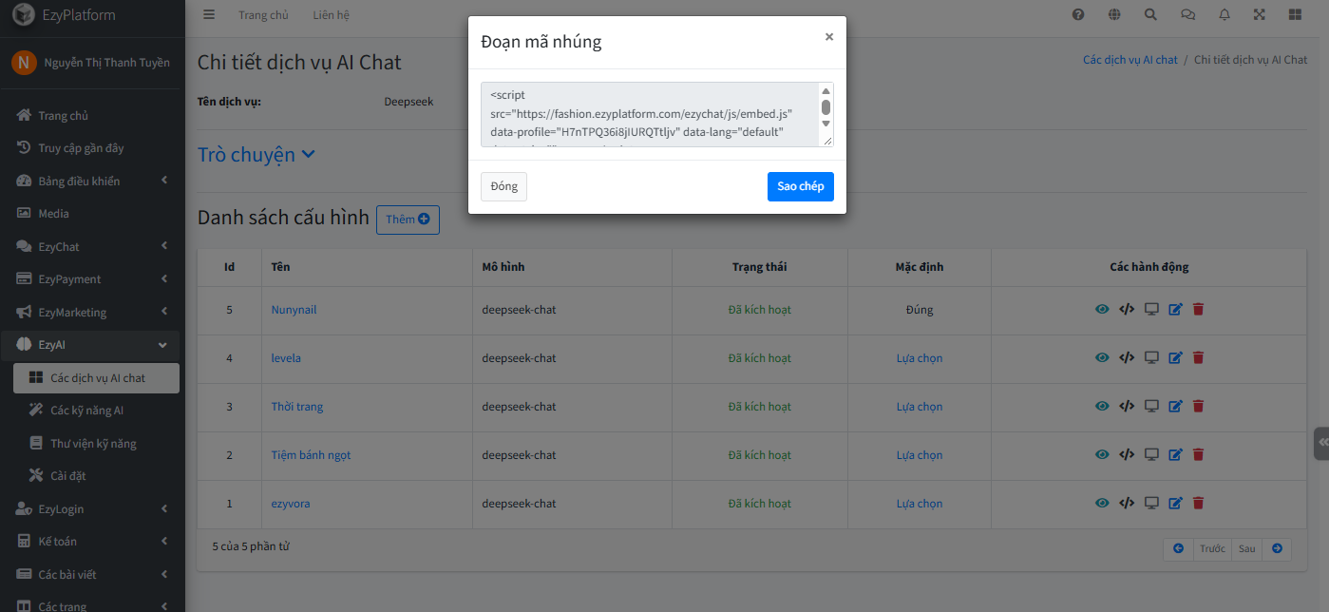Click the monitor icon in the Nunynail row

click(1151, 309)
